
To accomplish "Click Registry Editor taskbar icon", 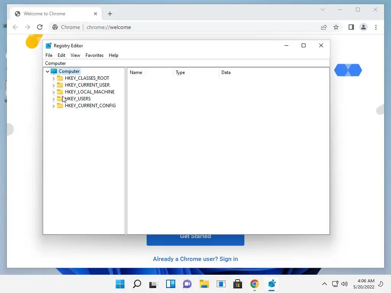I will (271, 284).
